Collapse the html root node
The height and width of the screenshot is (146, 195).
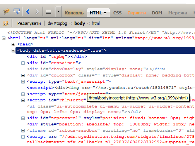click(4, 38)
